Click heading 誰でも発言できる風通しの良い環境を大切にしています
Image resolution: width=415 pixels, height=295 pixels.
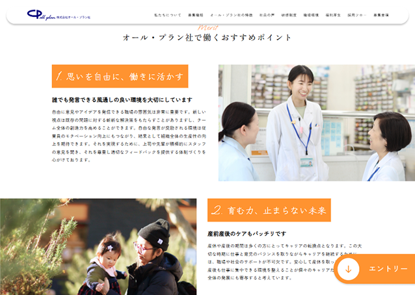point(122,100)
